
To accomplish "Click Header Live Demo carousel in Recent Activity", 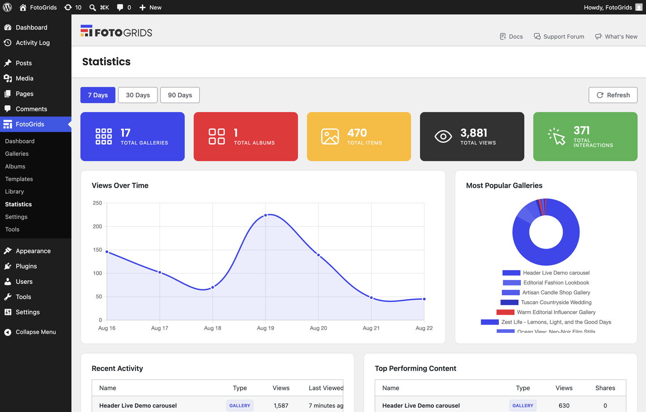I will (x=138, y=405).
